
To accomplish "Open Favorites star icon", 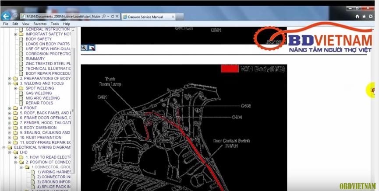I will pos(364,17).
